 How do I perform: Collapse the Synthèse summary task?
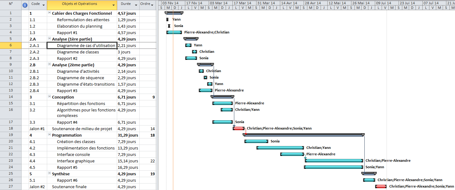[49, 174]
